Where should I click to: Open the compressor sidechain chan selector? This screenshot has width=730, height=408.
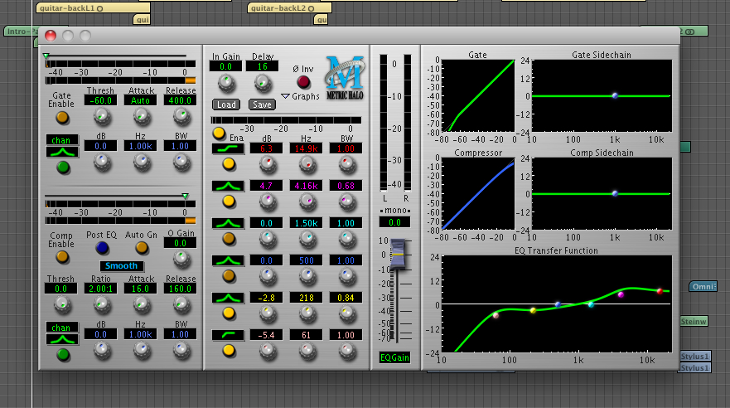pyautogui.click(x=62, y=328)
